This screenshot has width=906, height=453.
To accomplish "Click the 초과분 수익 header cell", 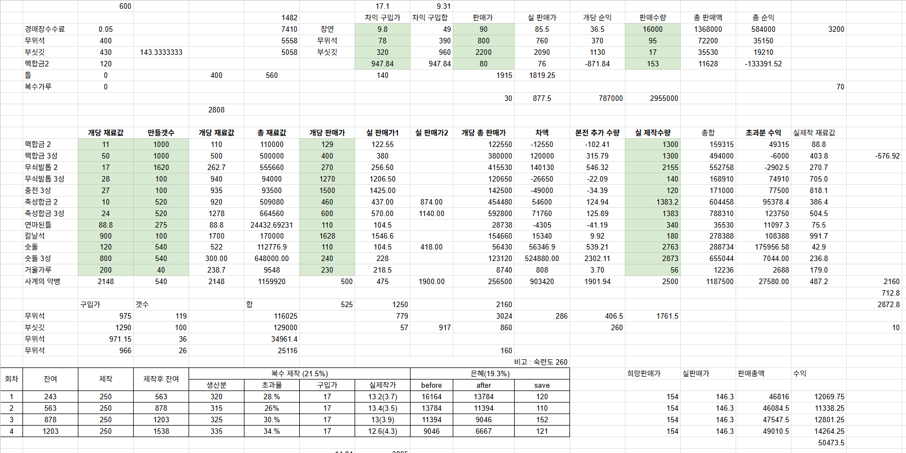I will click(x=763, y=133).
